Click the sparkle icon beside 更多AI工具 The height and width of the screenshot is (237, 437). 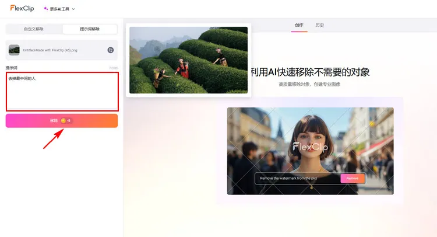(x=45, y=9)
